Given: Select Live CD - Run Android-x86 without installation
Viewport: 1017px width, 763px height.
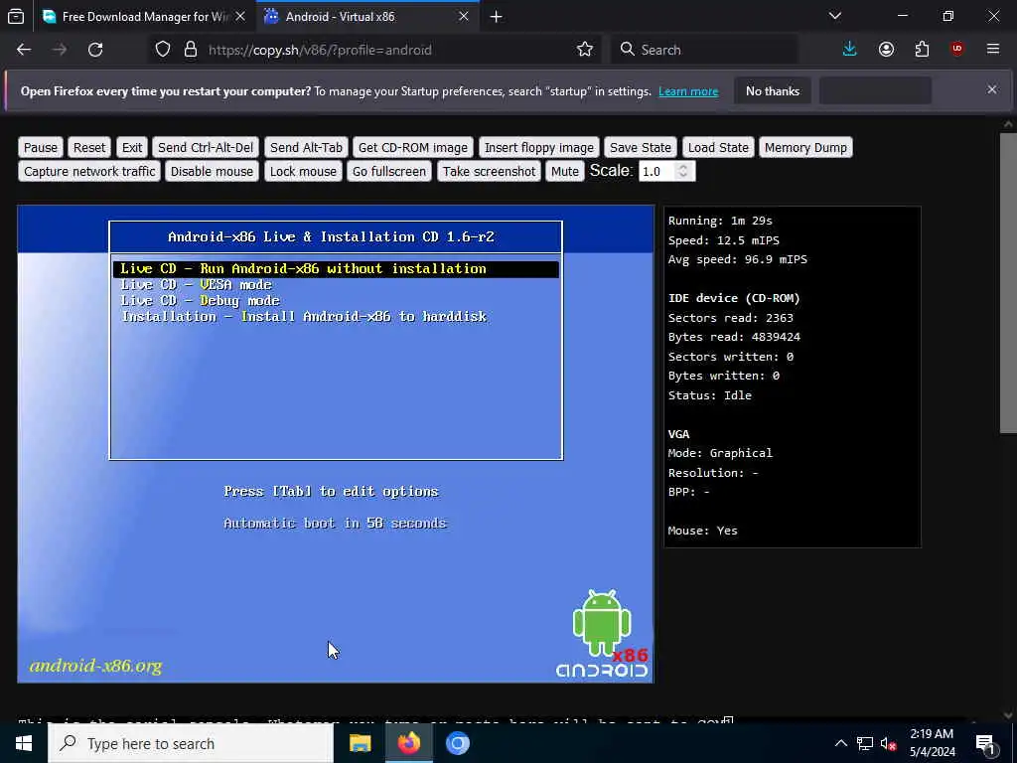Looking at the screenshot, I should (336, 268).
